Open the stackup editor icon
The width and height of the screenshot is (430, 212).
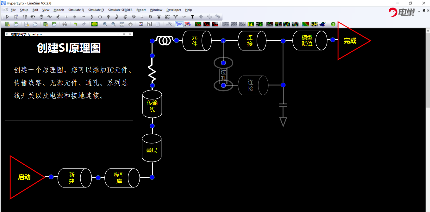click(x=94, y=24)
